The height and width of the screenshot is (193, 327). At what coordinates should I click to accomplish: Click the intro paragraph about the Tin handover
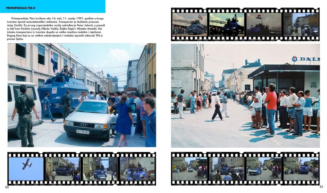tap(56, 28)
